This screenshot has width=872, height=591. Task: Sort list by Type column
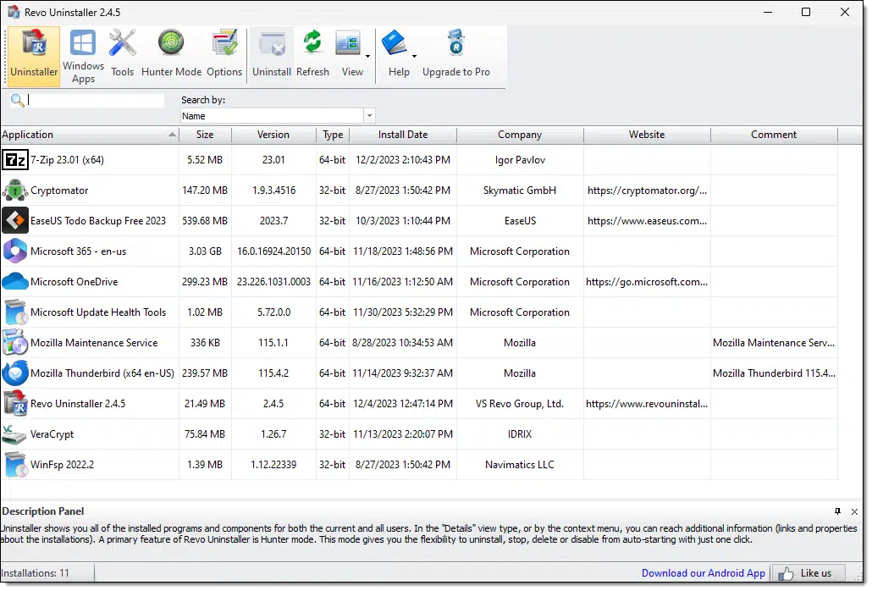[x=333, y=135]
